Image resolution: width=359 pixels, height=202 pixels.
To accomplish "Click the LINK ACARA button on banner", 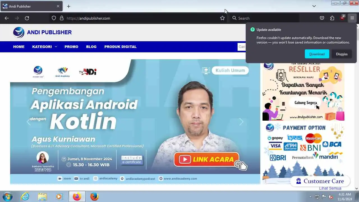I will pos(207,159).
